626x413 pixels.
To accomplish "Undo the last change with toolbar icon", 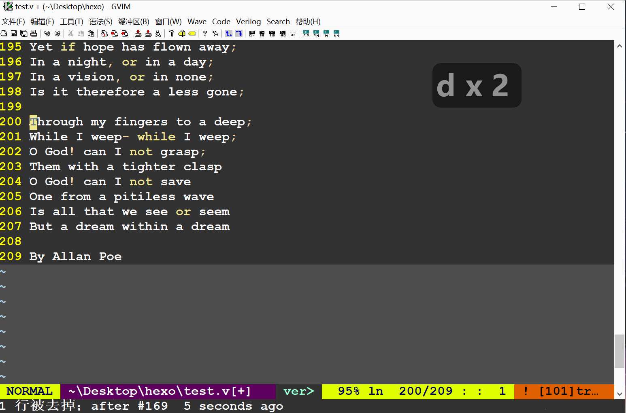I will click(x=47, y=34).
